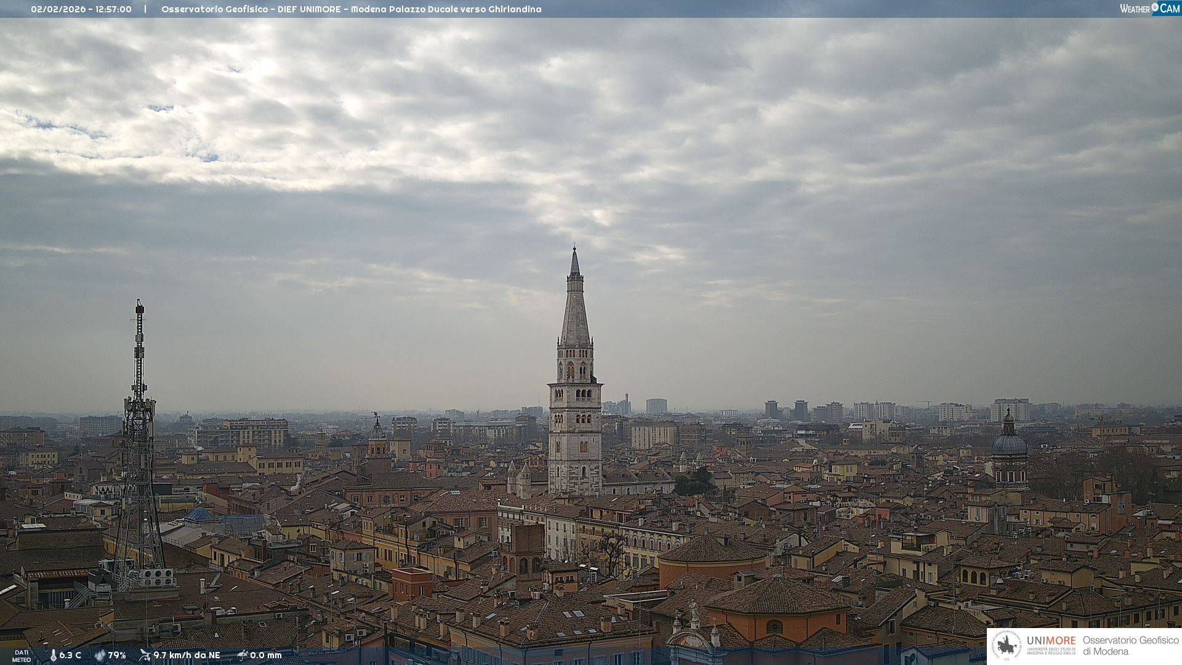Image resolution: width=1182 pixels, height=665 pixels.
Task: Click the 9.7 km/h da NE wind reading
Action: [x=187, y=656]
